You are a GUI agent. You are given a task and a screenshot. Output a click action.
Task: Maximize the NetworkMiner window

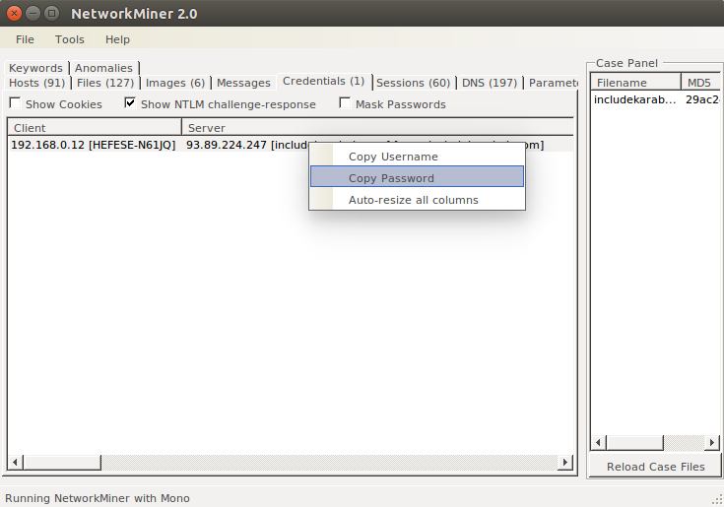[51, 14]
